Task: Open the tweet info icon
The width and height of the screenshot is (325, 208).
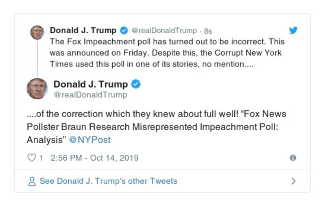Action: 292,158
